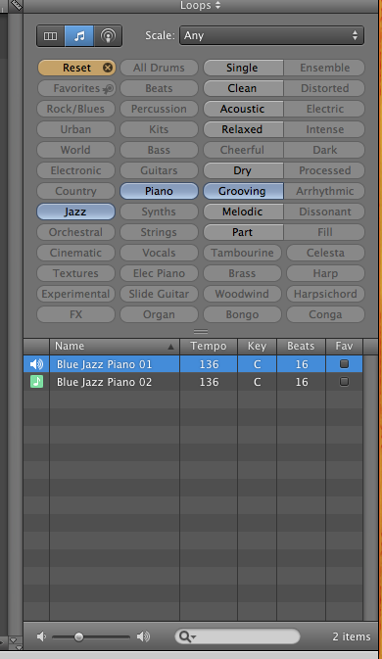This screenshot has width=382, height=659.
Task: Enable the Melodic descriptor filter
Action: [243, 212]
